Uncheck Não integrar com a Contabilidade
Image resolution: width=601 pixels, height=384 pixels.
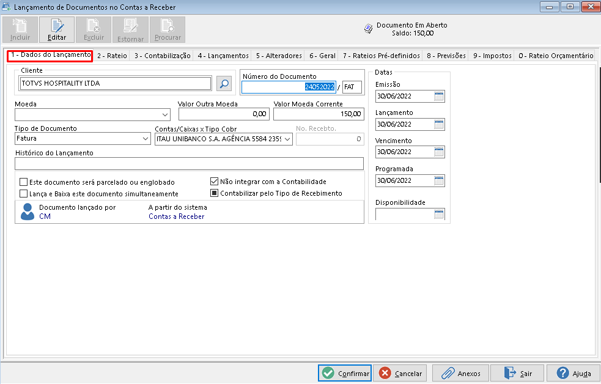(x=214, y=181)
